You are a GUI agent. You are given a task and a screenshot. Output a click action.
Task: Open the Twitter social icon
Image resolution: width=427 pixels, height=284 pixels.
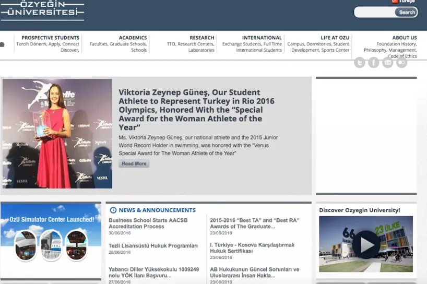(360, 63)
